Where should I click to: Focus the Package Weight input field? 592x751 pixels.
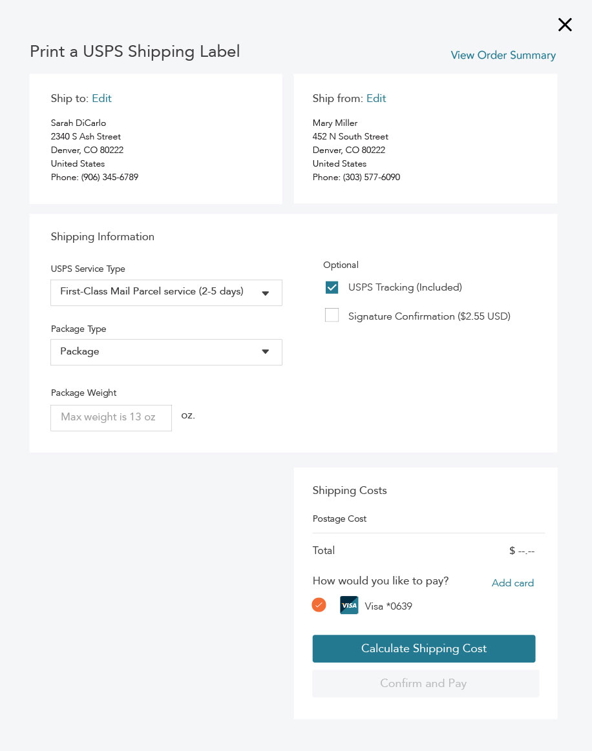111,418
